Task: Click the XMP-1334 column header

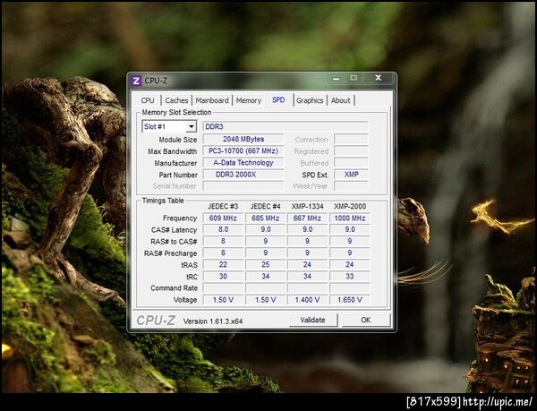Action: [x=308, y=207]
